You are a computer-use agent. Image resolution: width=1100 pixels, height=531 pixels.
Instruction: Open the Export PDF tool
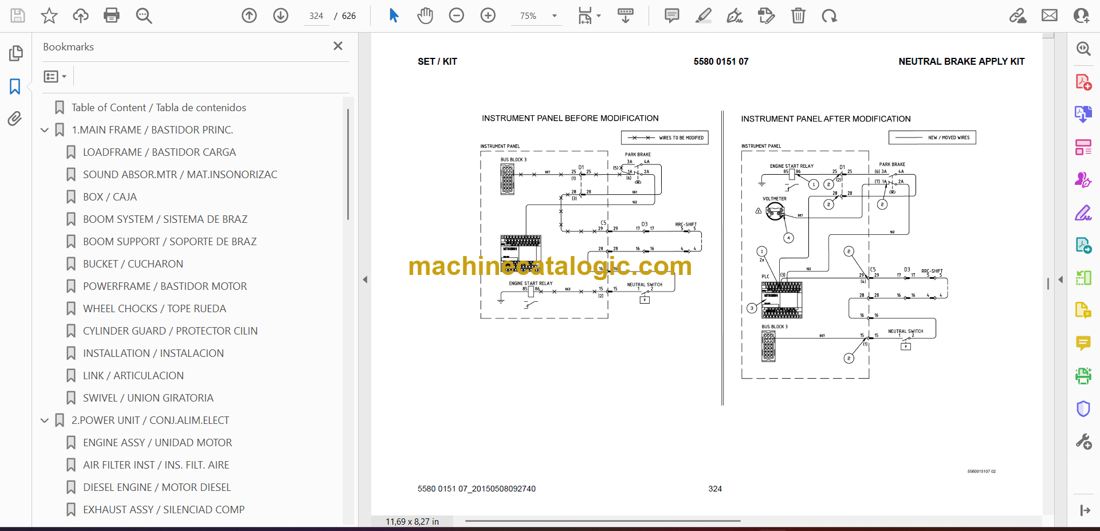tap(1083, 115)
